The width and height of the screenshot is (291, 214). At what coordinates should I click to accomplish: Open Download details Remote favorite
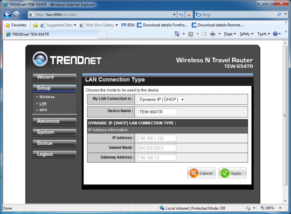point(218,25)
